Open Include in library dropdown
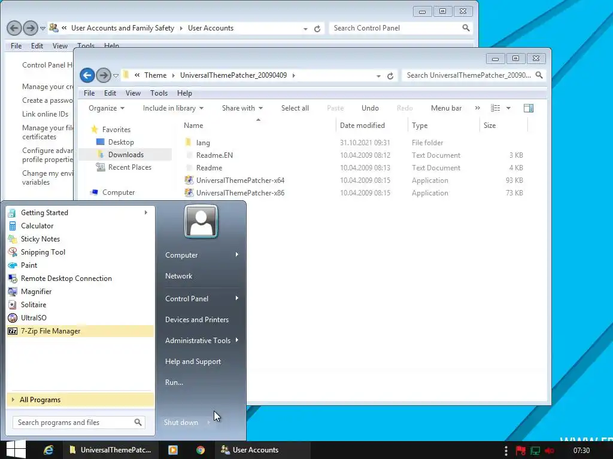The height and width of the screenshot is (459, 613). click(x=173, y=108)
